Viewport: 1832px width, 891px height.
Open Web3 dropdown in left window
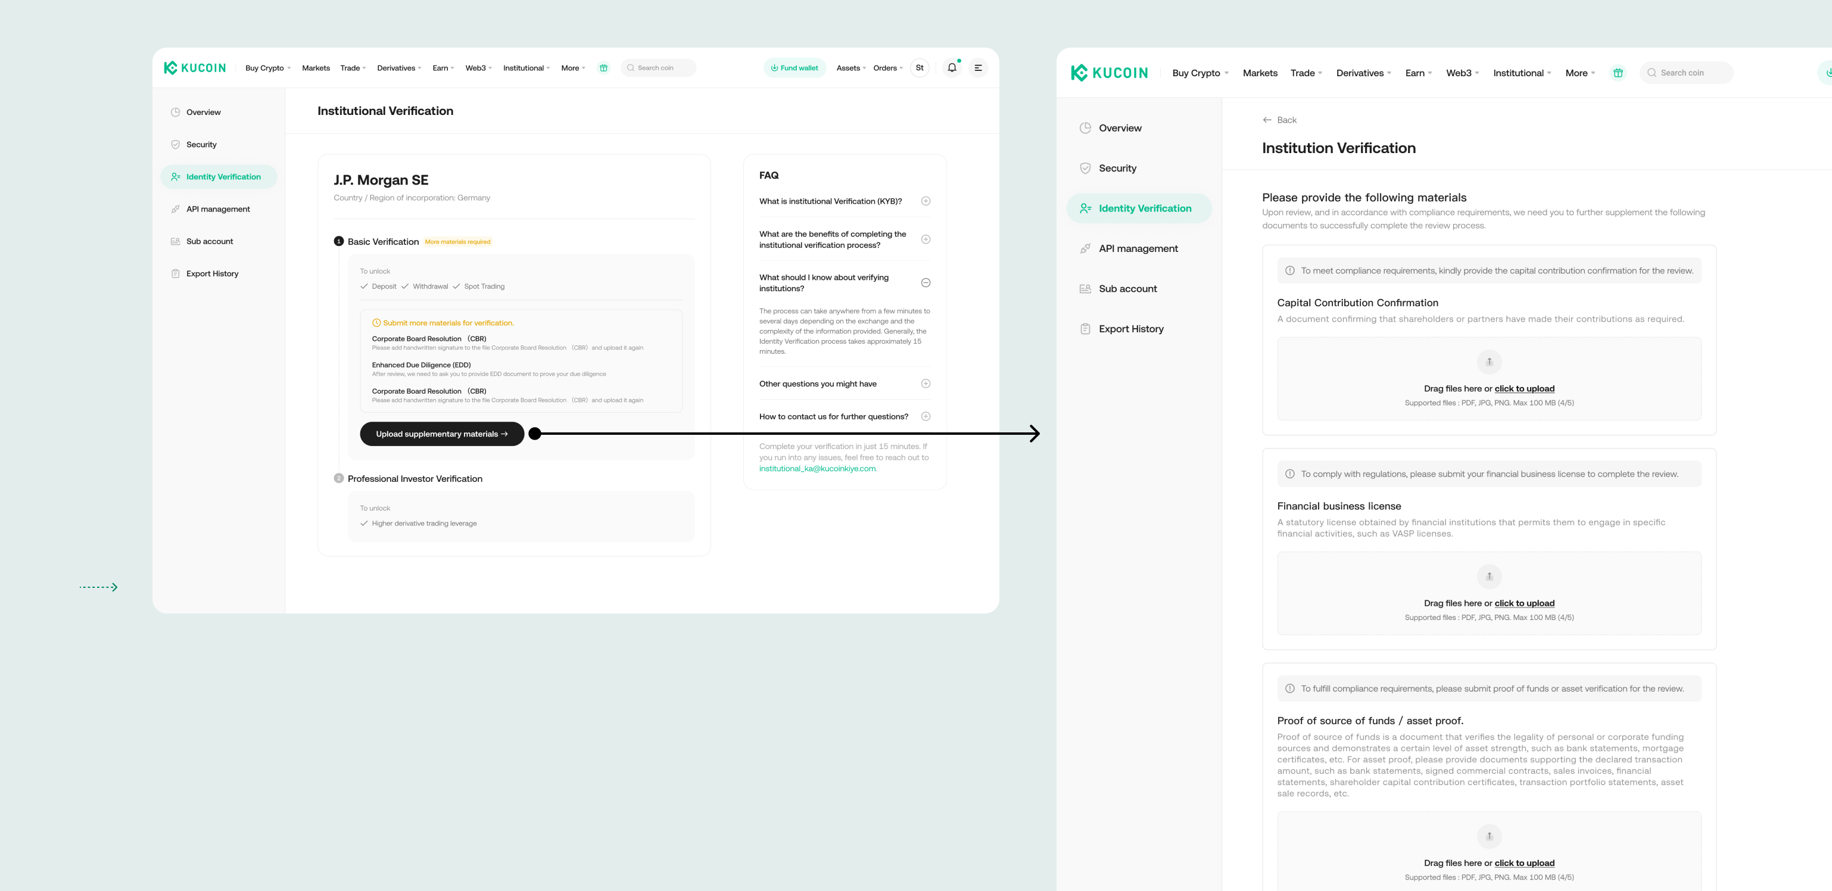click(479, 68)
